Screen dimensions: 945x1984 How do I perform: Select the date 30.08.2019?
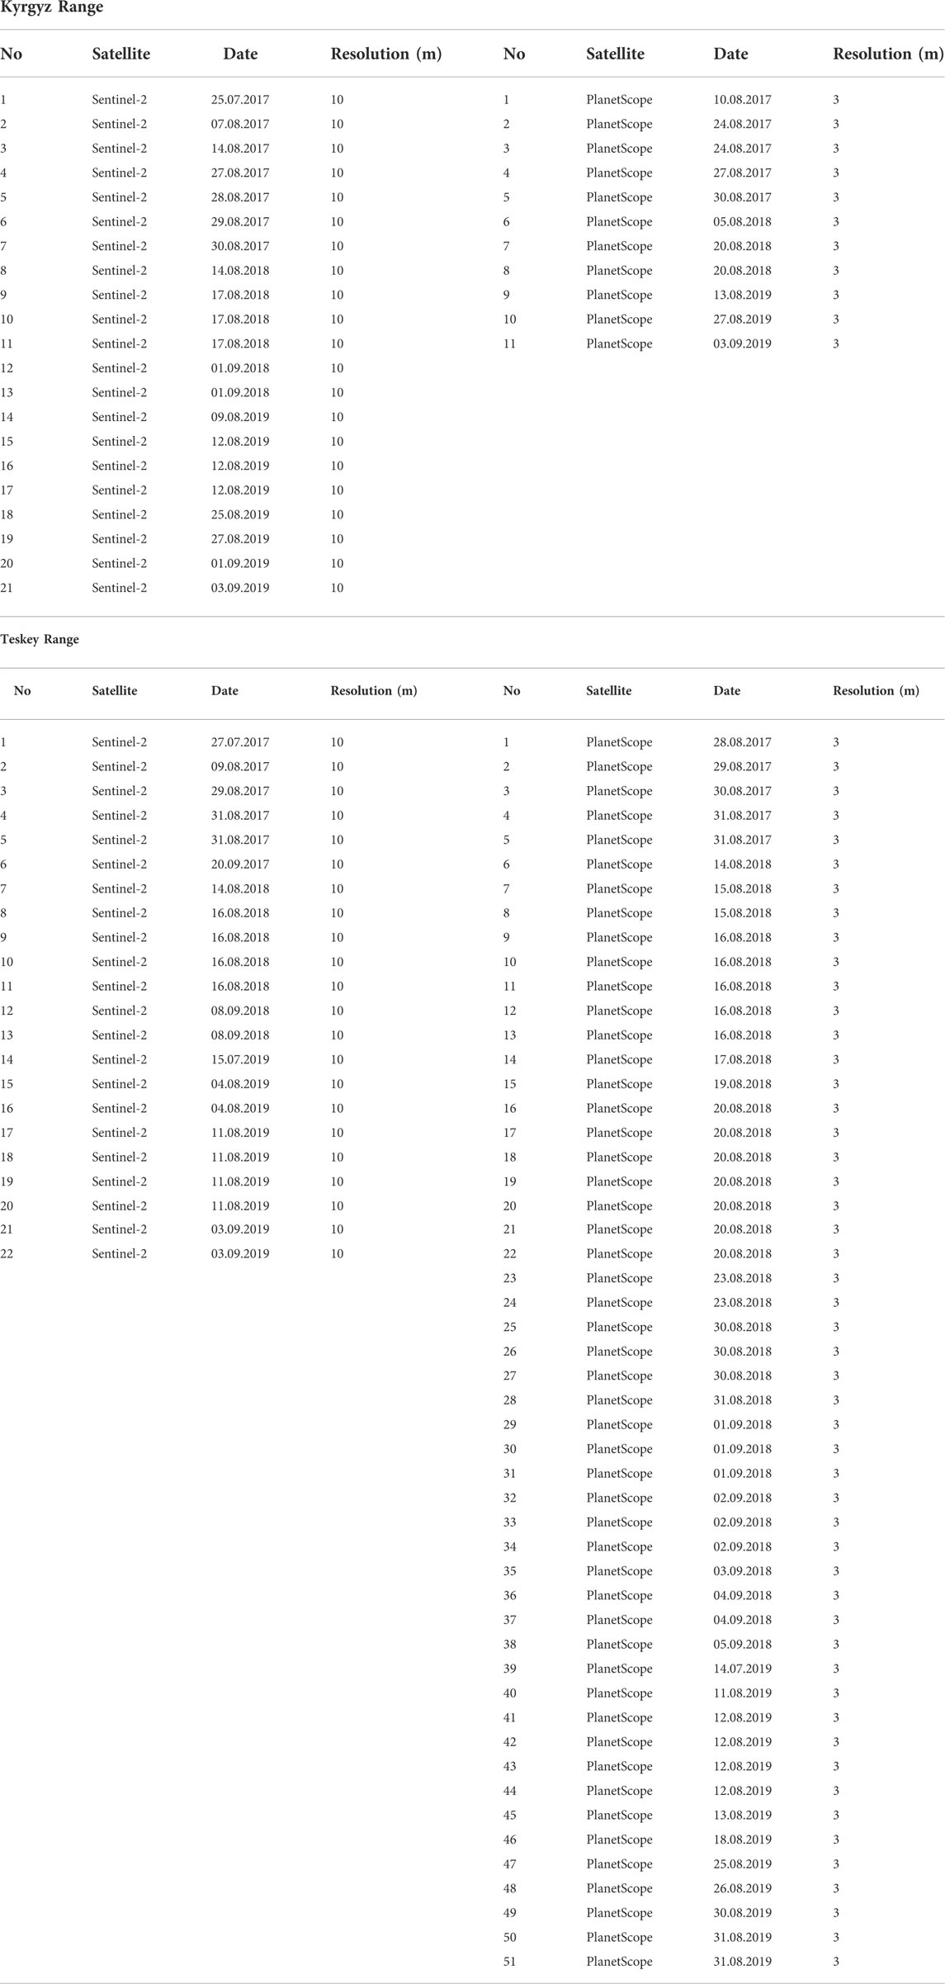click(743, 1912)
